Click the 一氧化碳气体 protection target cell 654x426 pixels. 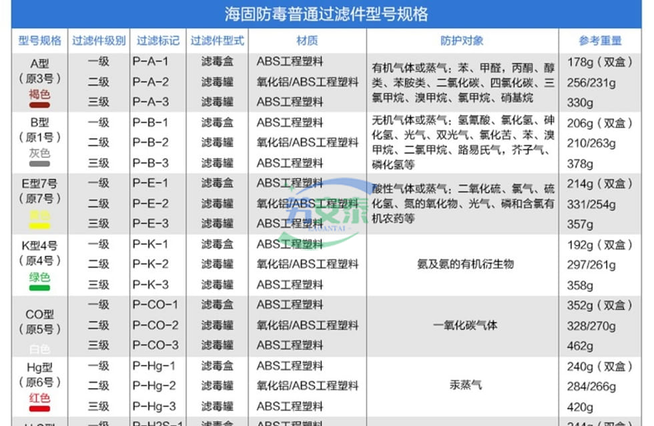click(464, 325)
